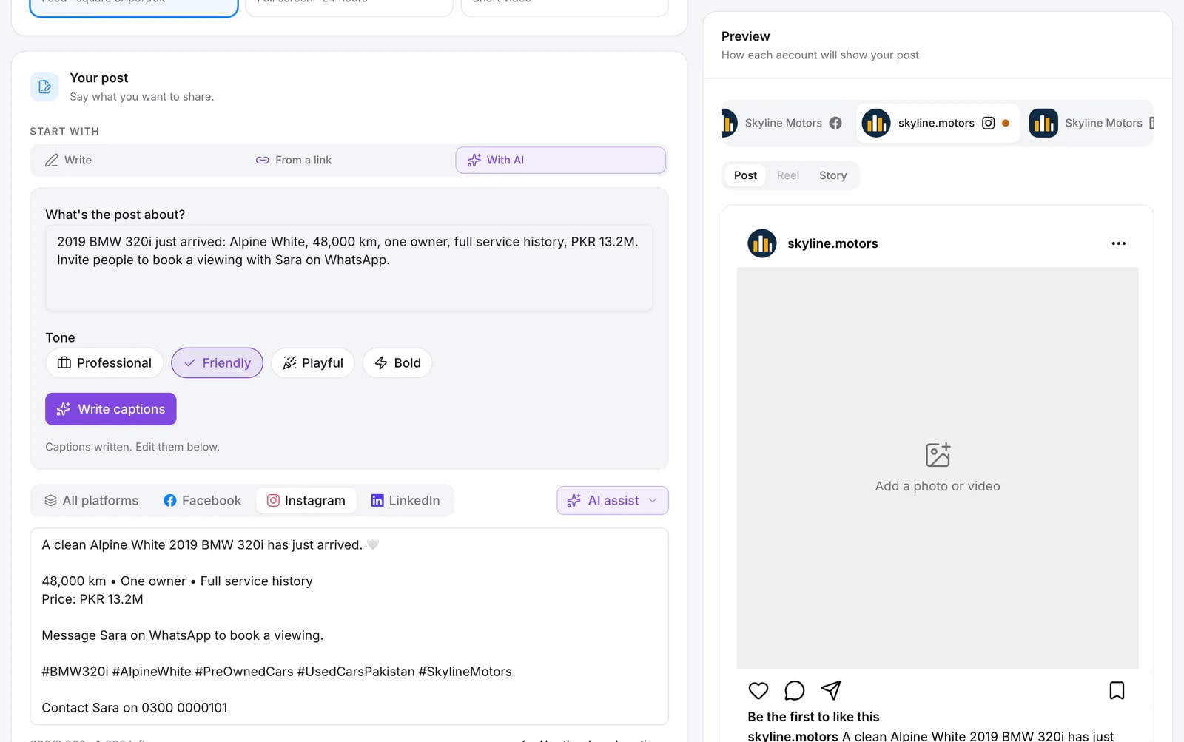Screen dimensions: 1184x742
Task: Switch preview to Story
Action: [x=832, y=175]
